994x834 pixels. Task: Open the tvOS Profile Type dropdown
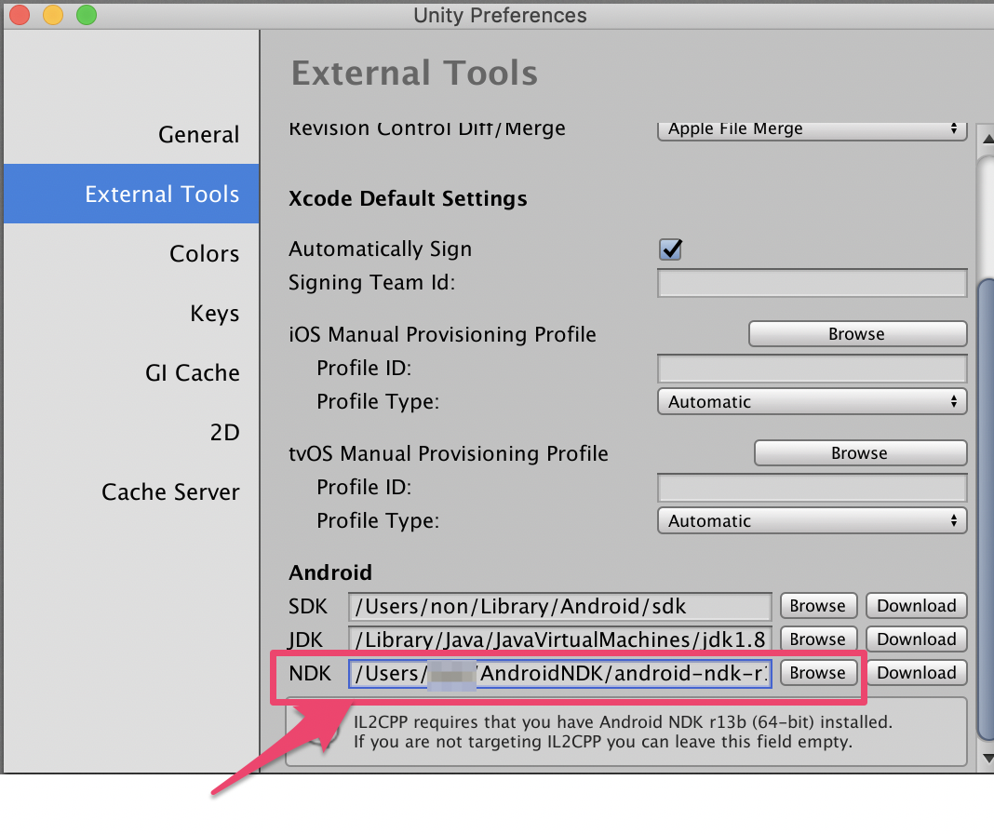(813, 520)
